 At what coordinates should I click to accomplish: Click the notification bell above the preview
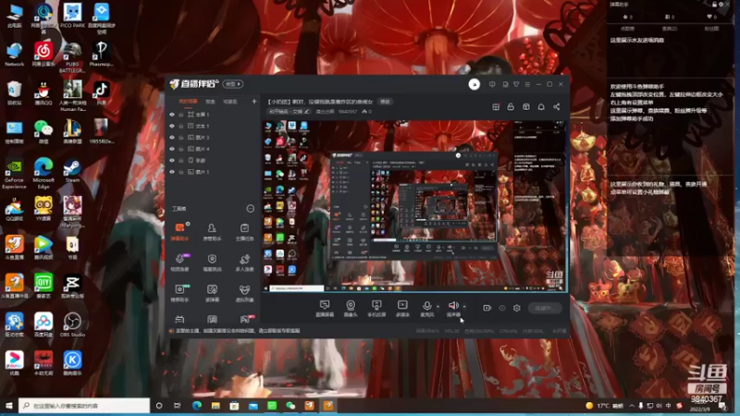tap(541, 106)
